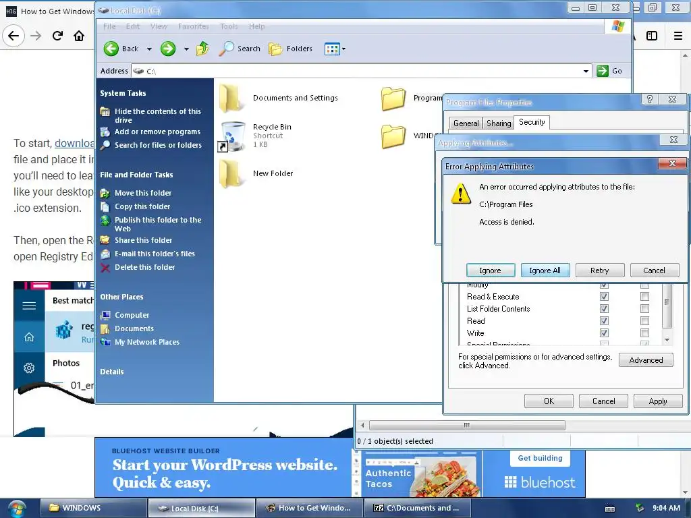Click Delete this folder red X icon

pyautogui.click(x=105, y=267)
